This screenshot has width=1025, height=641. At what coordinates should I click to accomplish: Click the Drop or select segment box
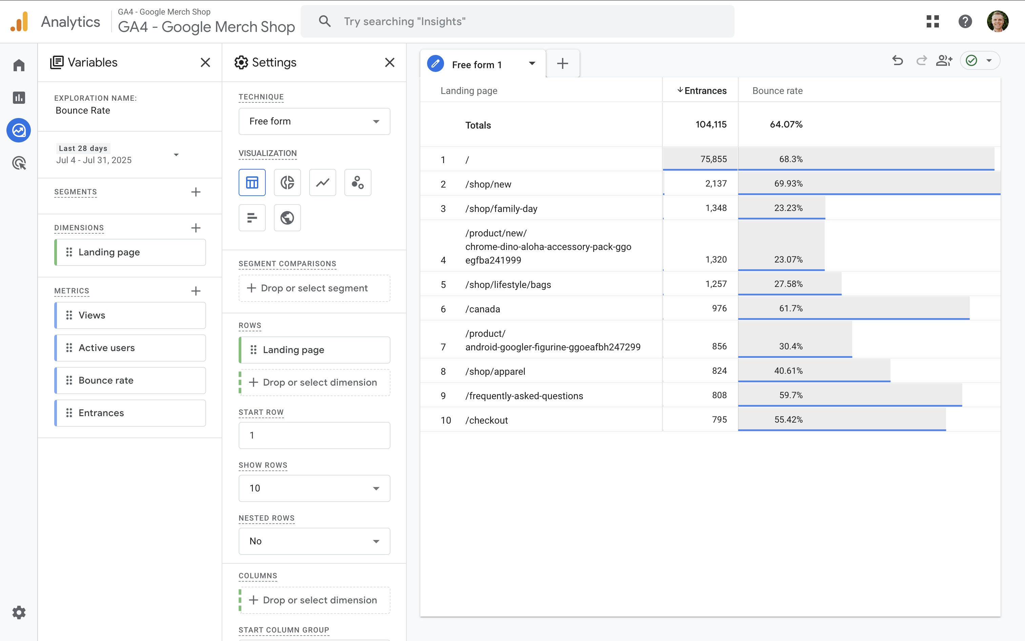click(x=314, y=288)
